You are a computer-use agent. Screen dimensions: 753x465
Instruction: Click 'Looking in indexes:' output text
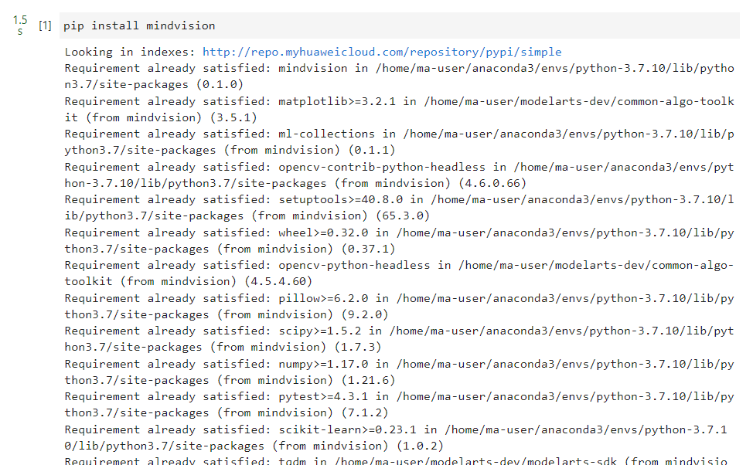[x=130, y=52]
